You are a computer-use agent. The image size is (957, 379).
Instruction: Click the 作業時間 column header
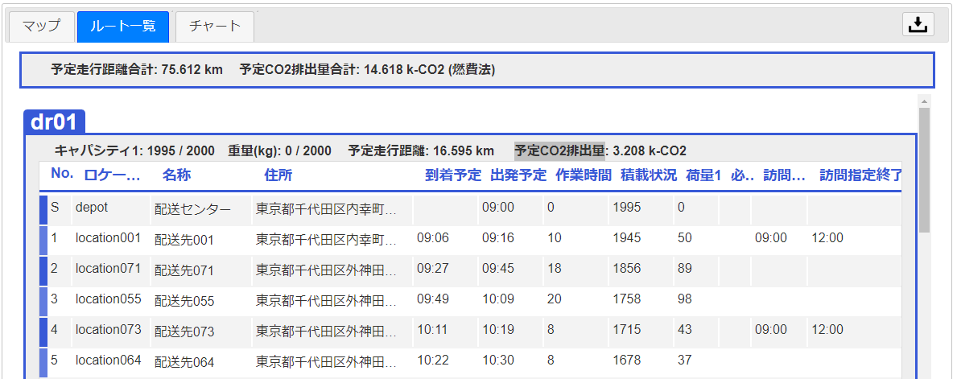583,175
